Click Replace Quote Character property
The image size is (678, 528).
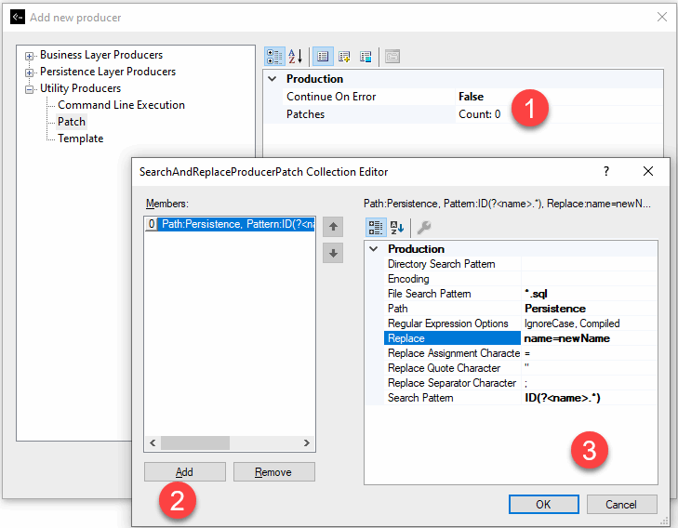click(x=444, y=368)
